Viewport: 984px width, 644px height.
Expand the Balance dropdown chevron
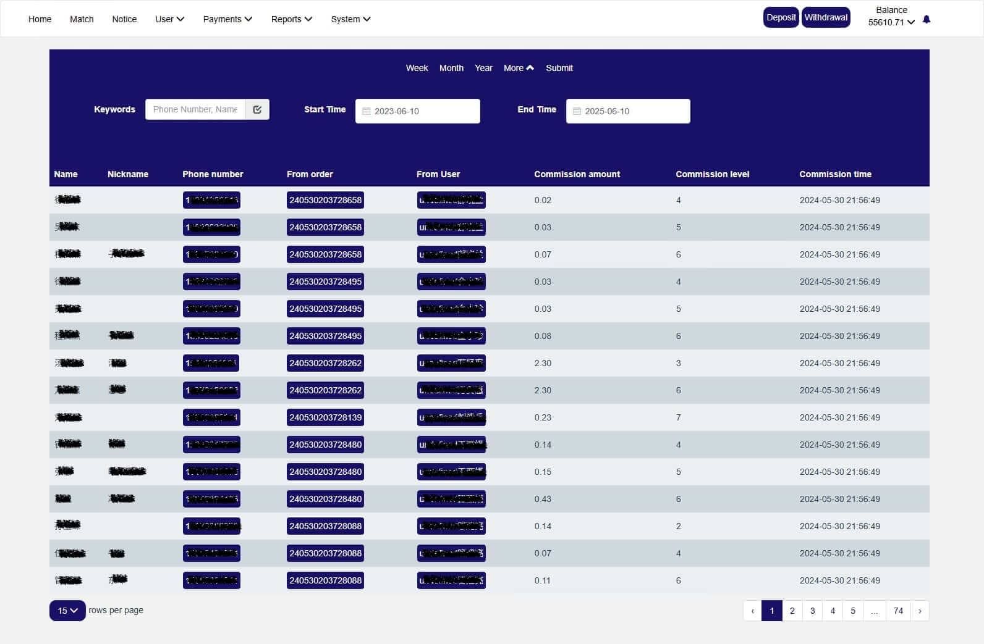coord(911,23)
